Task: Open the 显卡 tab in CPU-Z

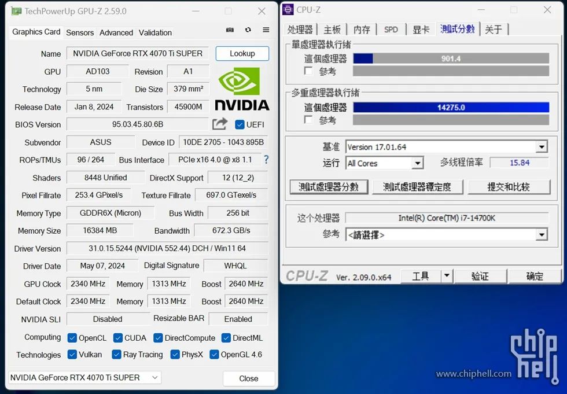Action: click(421, 30)
